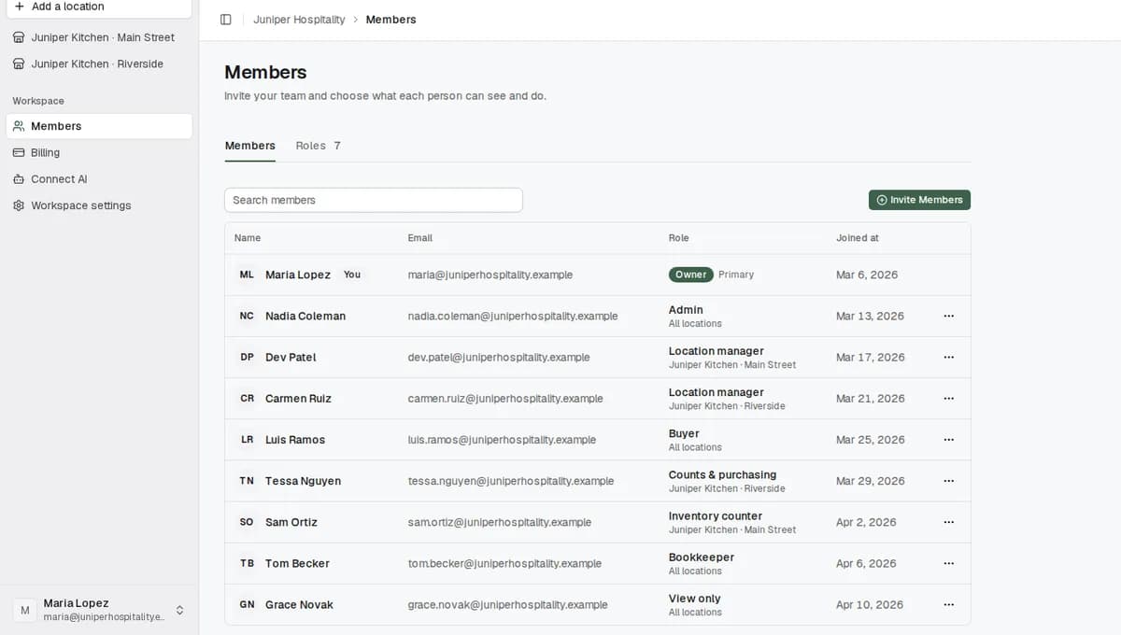Open Billing in the sidebar
This screenshot has height=635, width=1121.
click(x=99, y=152)
